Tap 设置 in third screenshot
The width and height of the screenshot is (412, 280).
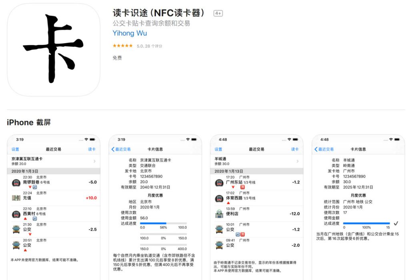[x=218, y=149]
